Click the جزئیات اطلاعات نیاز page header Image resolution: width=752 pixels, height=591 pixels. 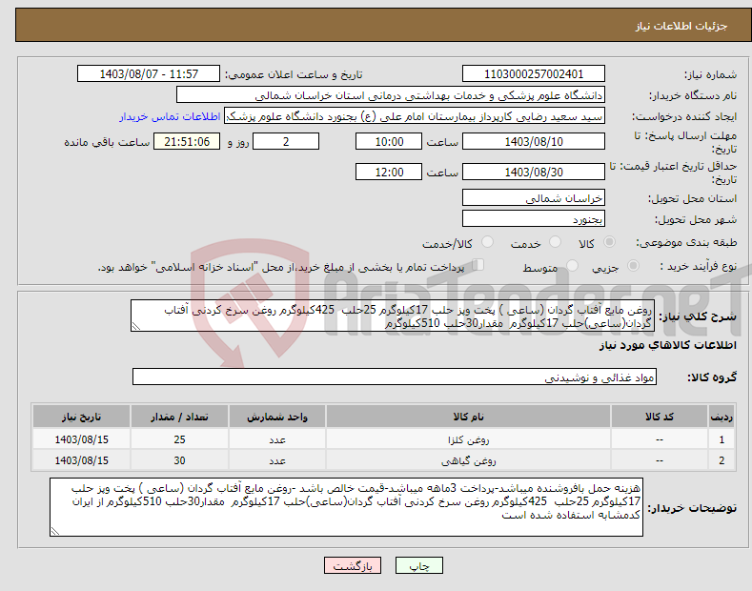click(x=681, y=26)
